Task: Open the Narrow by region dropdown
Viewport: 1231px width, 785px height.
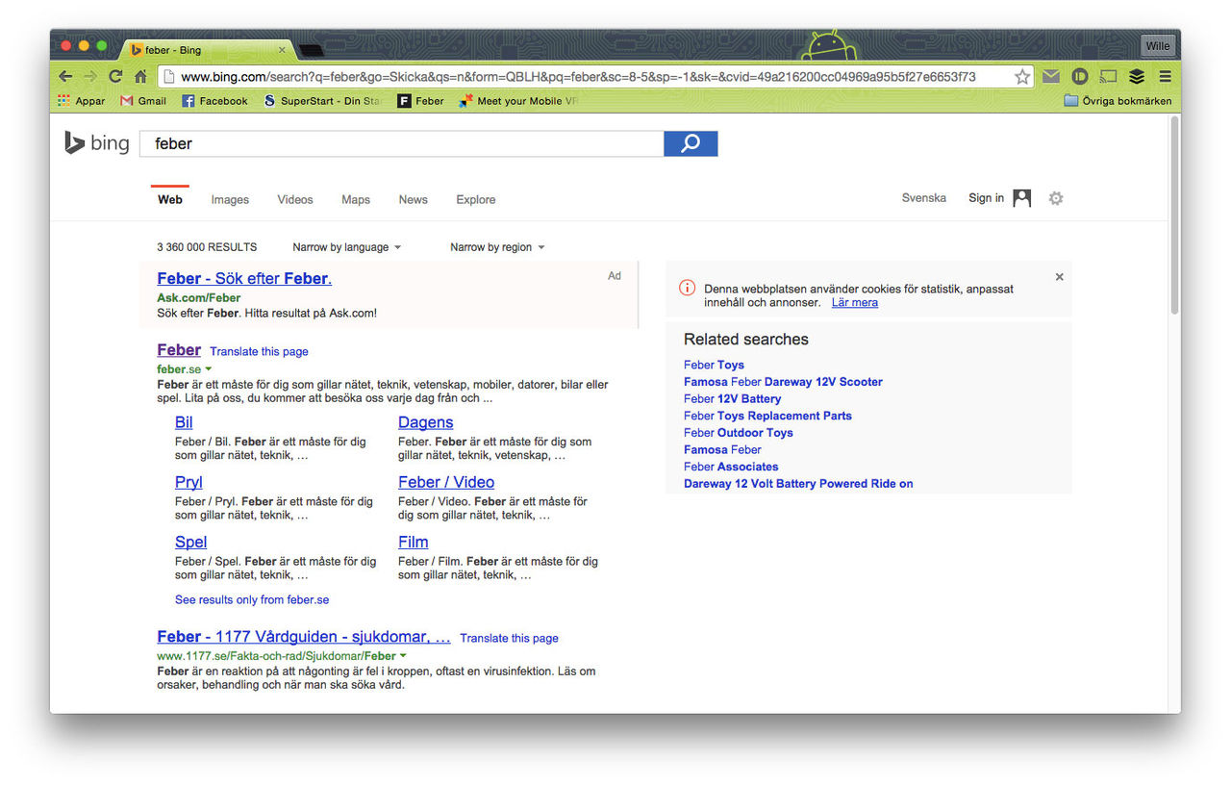Action: 496,246
